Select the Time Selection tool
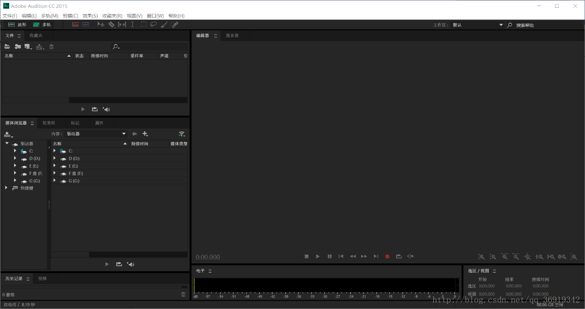Screen dimensions: 585x309 coord(132,24)
